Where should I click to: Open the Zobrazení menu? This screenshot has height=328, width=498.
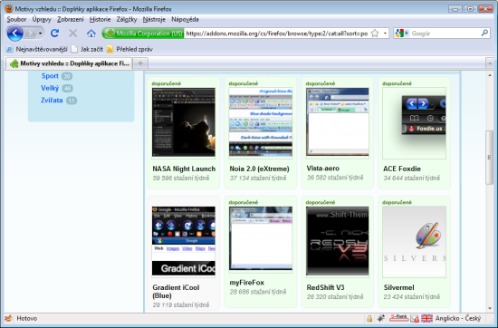71,19
